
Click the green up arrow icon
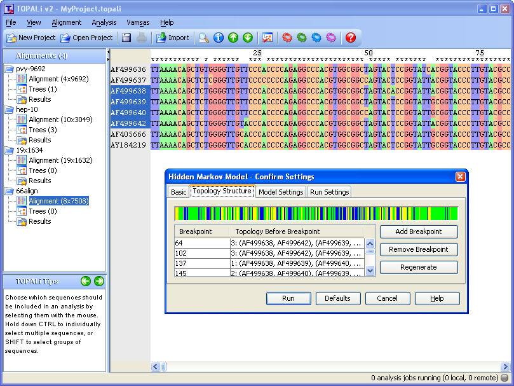[233, 38]
